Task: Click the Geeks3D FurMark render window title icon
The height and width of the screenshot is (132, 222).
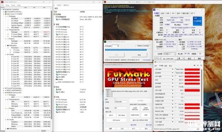Action: [x=105, y=2]
